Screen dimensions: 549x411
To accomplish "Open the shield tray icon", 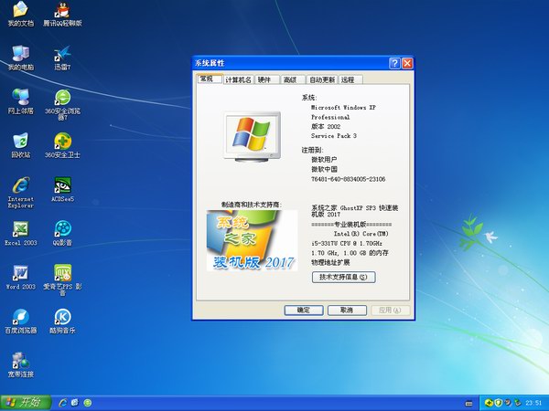I will tap(498, 403).
